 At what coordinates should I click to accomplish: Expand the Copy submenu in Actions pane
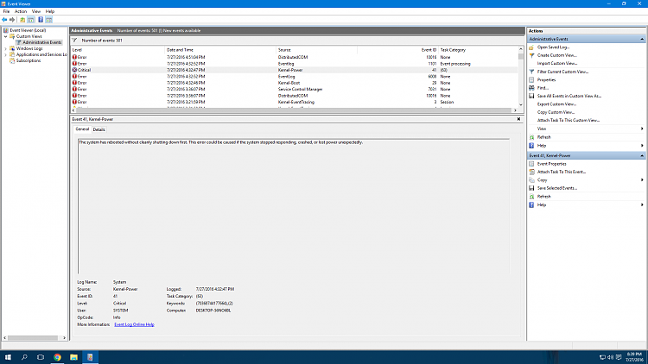pos(642,180)
